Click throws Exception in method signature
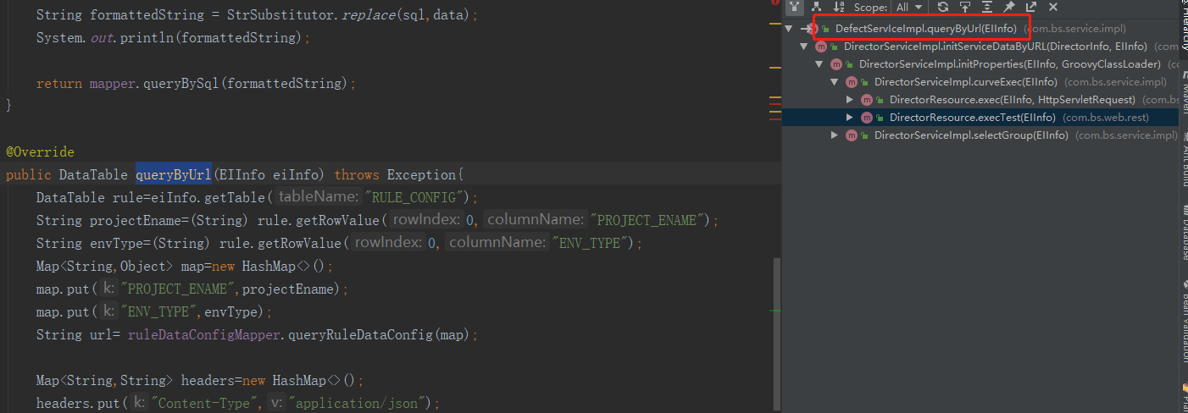 pyautogui.click(x=396, y=174)
